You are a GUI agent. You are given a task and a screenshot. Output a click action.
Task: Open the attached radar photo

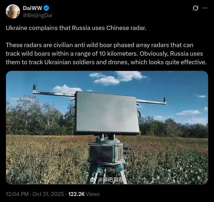click(x=107, y=127)
